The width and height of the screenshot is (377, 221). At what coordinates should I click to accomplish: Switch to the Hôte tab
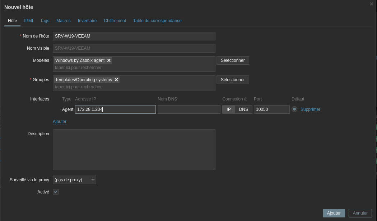[12, 21]
